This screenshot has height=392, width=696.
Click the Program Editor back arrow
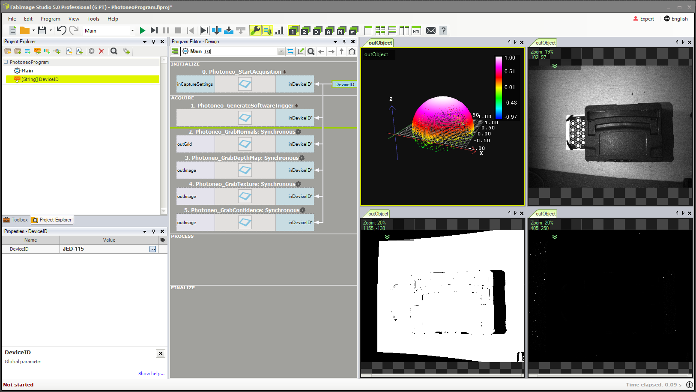[321, 51]
